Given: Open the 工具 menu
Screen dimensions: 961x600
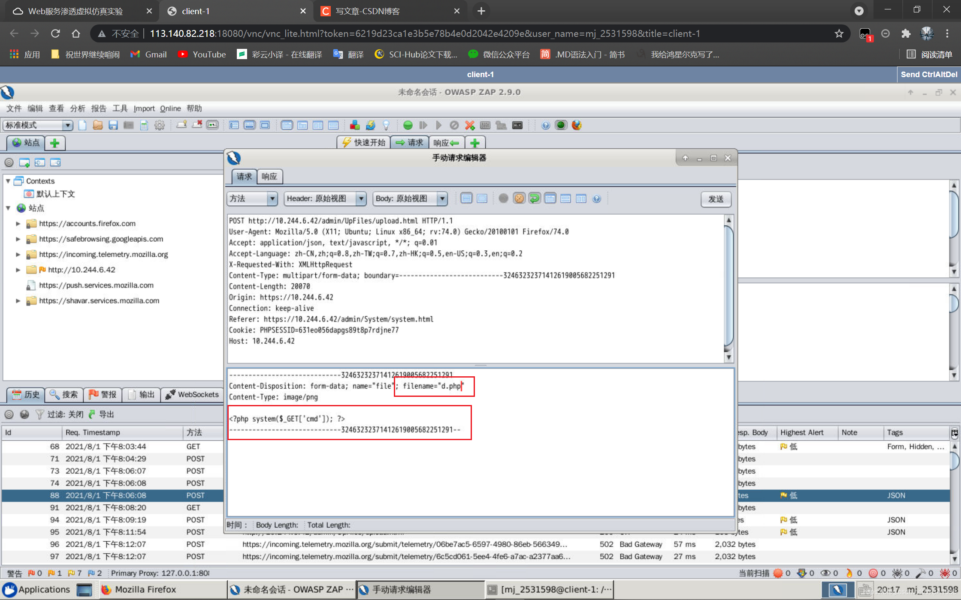Looking at the screenshot, I should pos(120,108).
